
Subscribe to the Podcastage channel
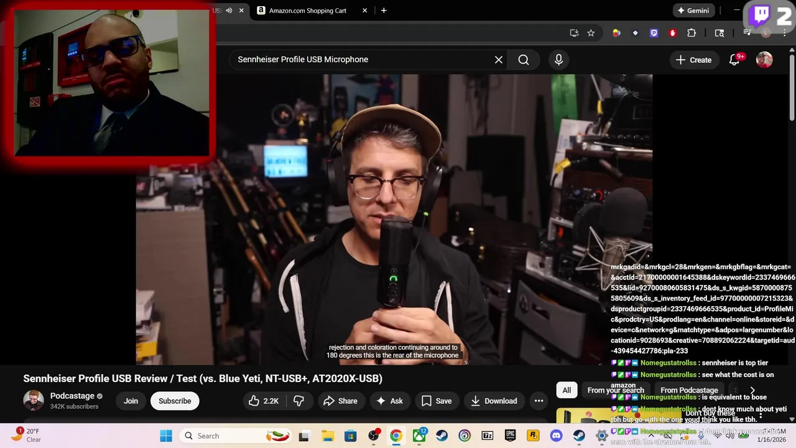point(175,401)
